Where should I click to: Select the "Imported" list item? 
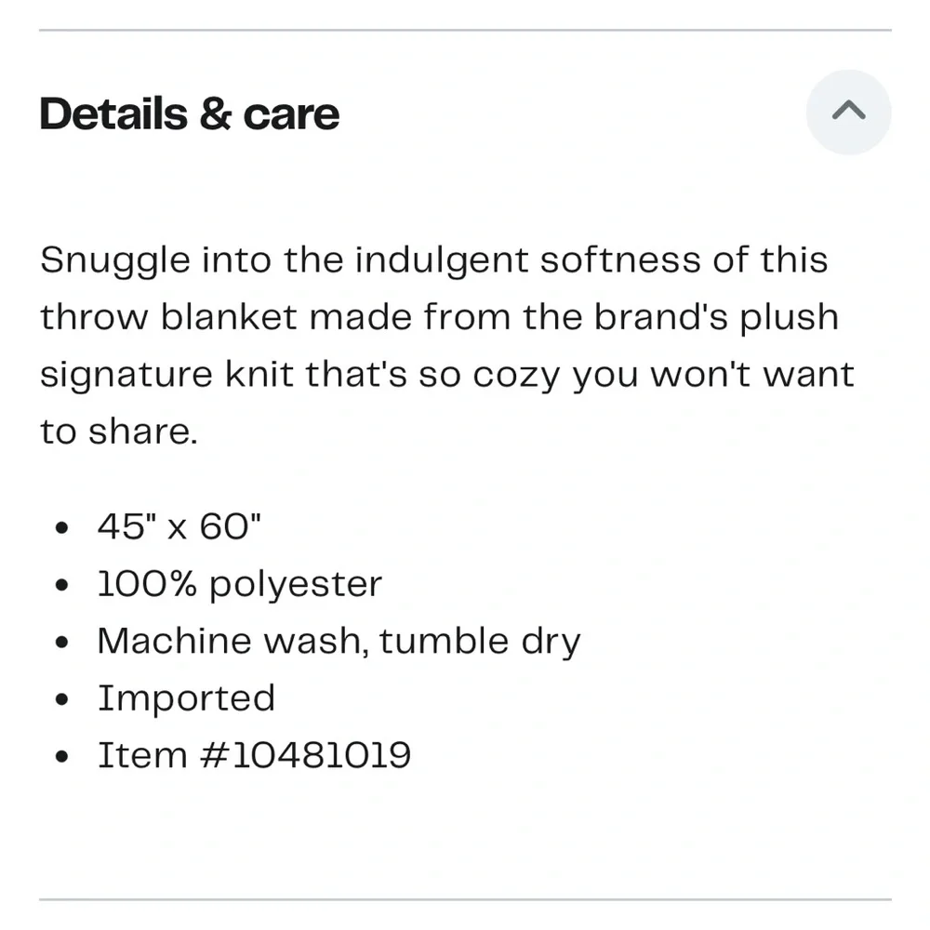[186, 698]
